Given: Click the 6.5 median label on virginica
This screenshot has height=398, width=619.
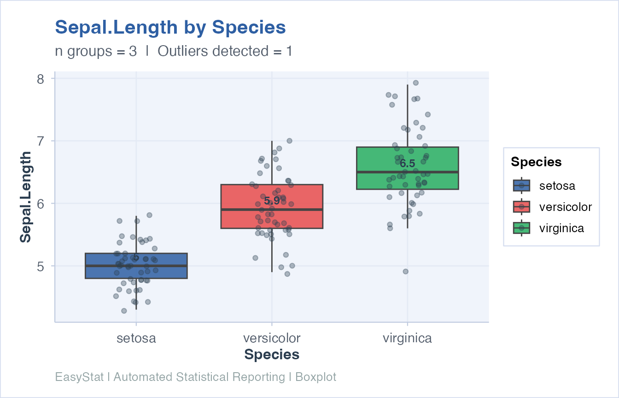Looking at the screenshot, I should tap(407, 164).
